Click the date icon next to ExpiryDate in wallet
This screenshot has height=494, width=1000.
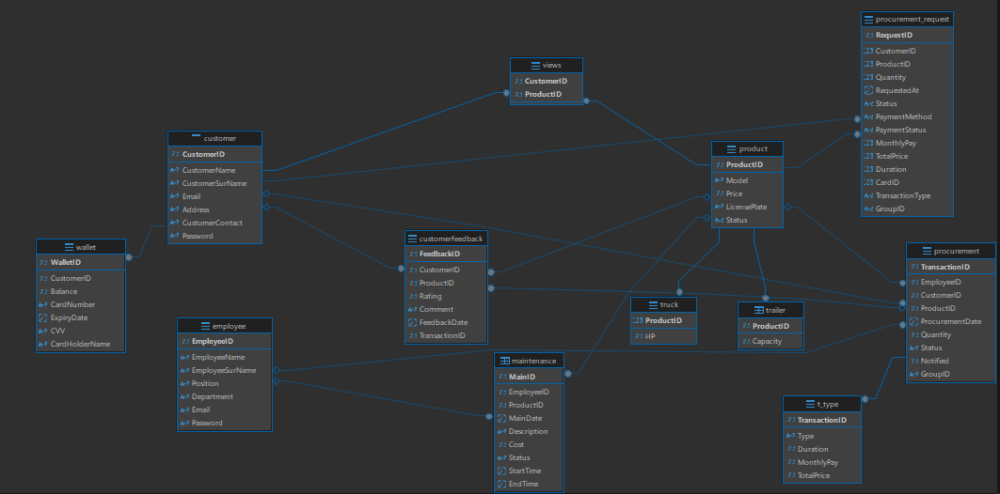click(42, 317)
